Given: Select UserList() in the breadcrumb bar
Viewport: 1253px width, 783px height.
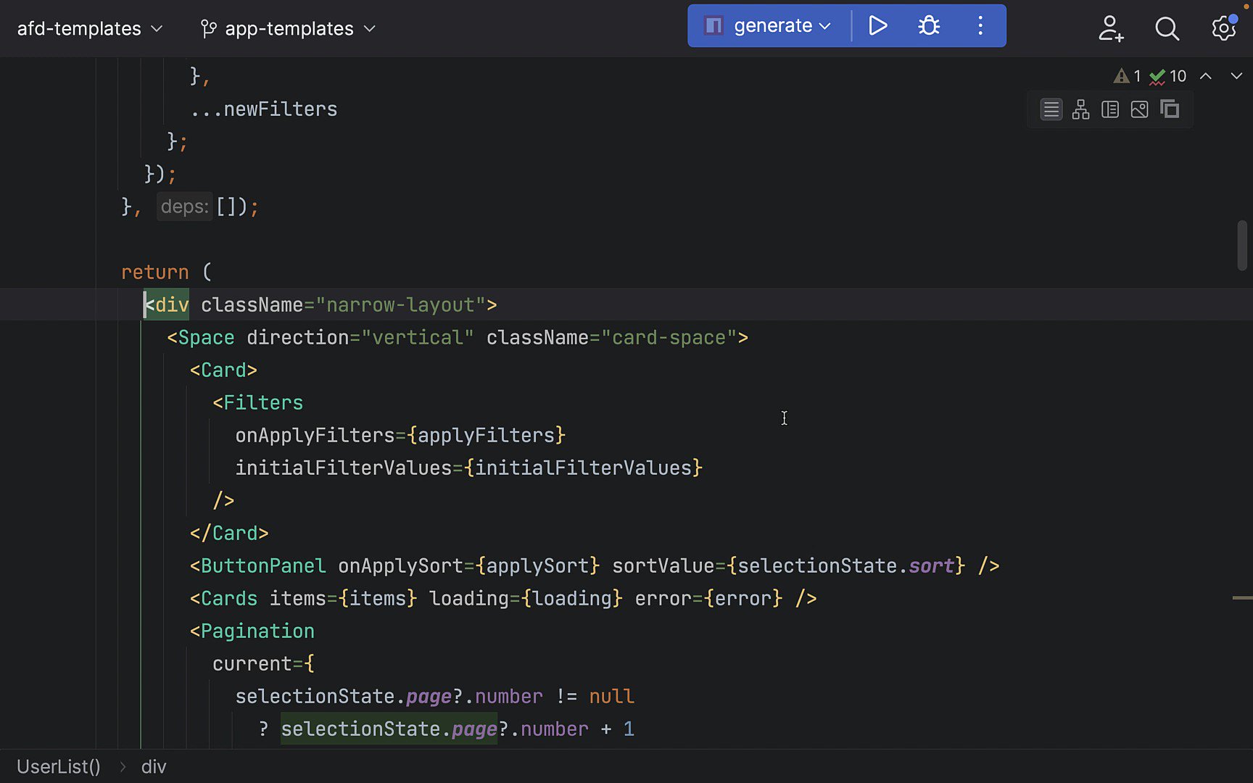Looking at the screenshot, I should click(x=58, y=766).
